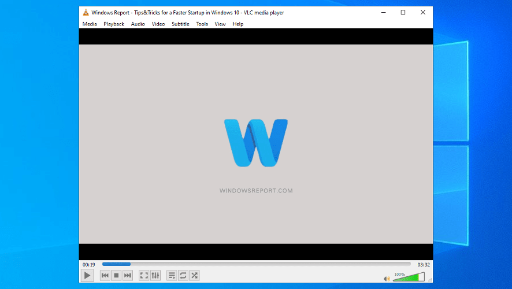
Task: Open the View menu
Action: [x=220, y=24]
